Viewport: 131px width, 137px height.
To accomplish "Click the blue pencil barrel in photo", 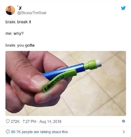I will [x=64, y=71].
